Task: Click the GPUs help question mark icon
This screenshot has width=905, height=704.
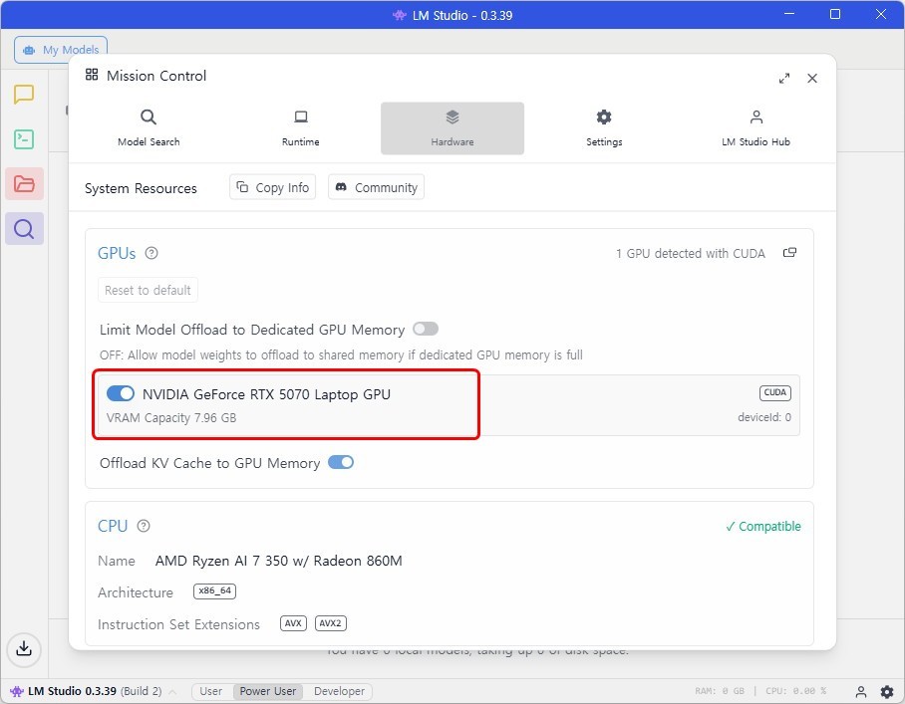Action: tap(151, 254)
